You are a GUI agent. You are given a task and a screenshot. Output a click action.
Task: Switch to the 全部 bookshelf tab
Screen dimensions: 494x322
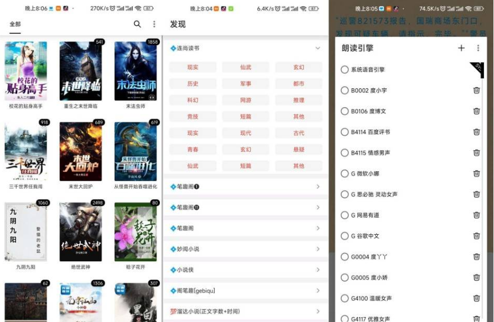point(15,24)
